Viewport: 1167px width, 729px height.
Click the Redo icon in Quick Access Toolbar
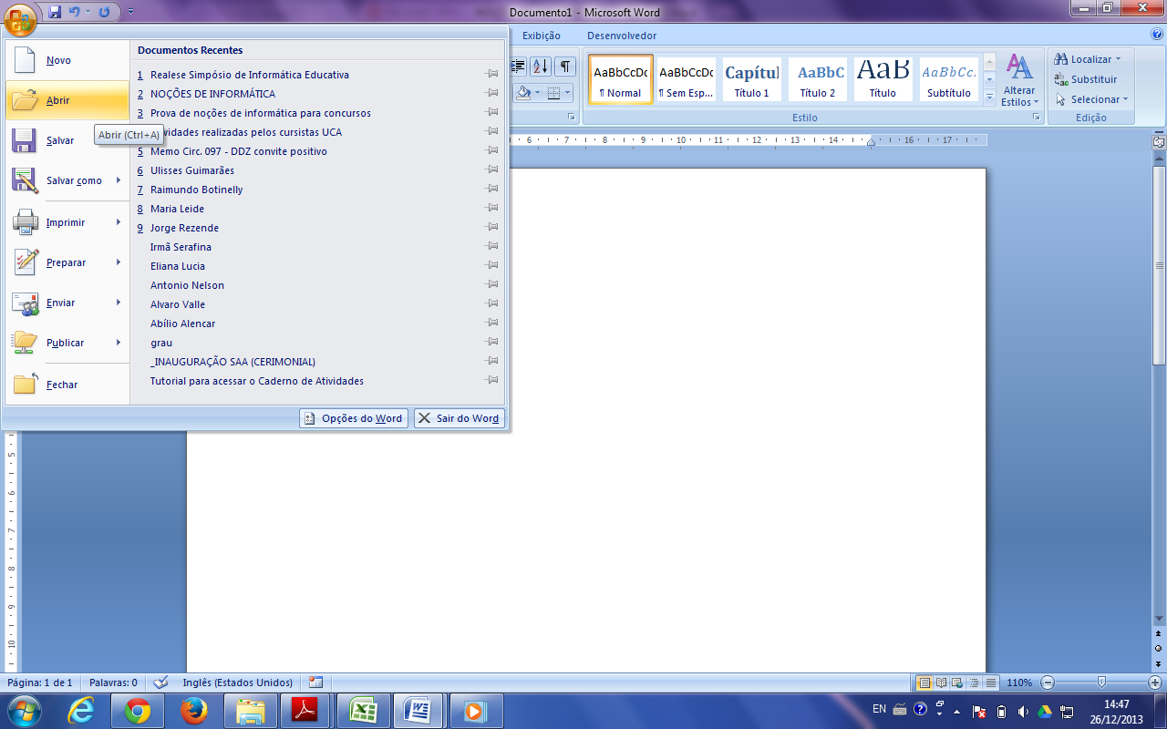(x=104, y=12)
